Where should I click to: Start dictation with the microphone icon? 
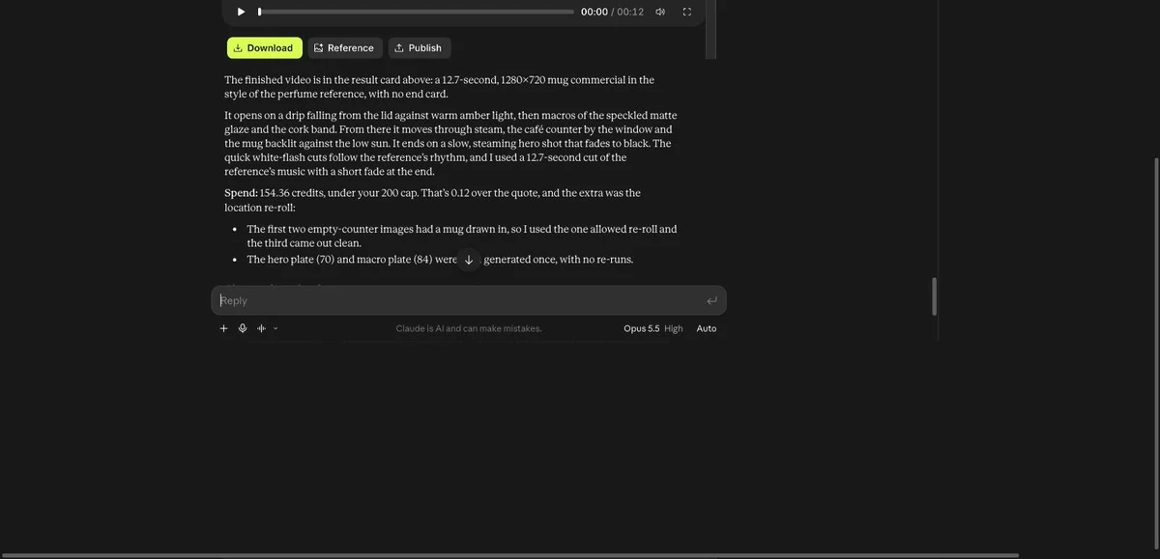(x=243, y=328)
